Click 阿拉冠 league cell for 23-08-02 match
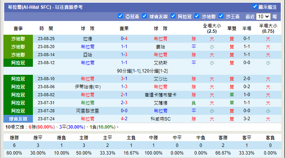 18,95
